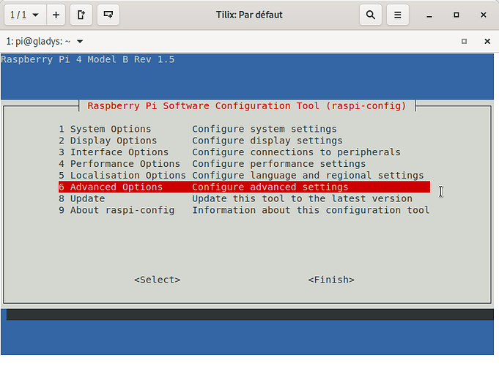Select 4 Performance Options entry

click(244, 164)
